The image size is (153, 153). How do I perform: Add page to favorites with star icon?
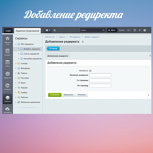[83, 42]
